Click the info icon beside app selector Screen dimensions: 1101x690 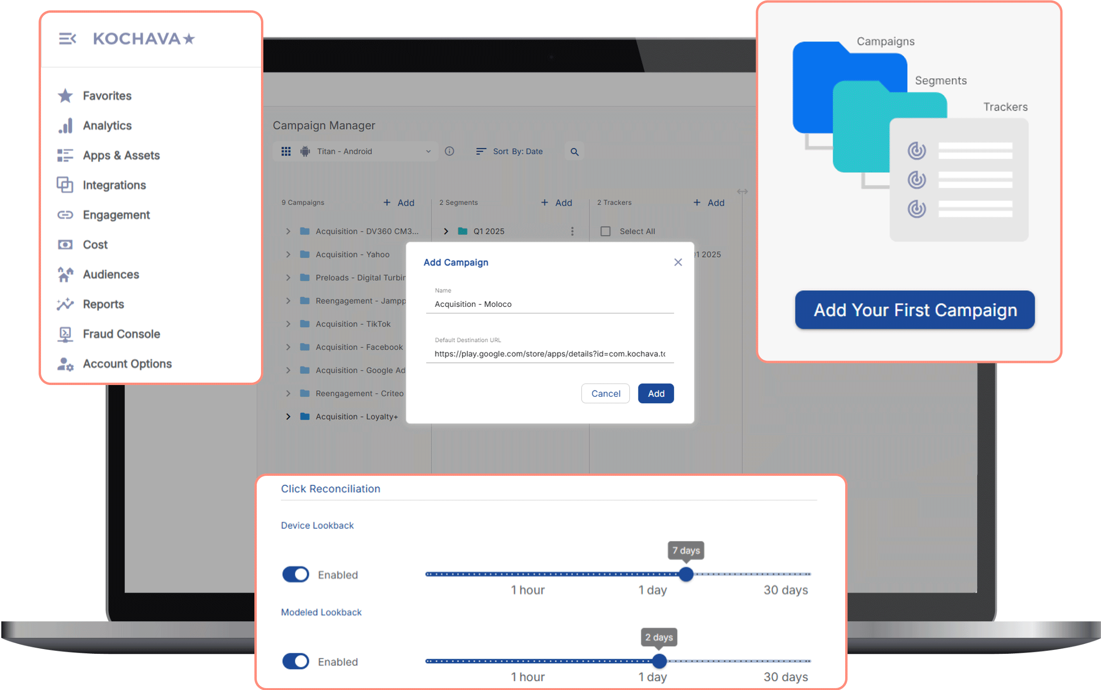(x=449, y=151)
